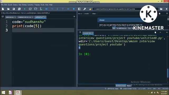Click Line and Col status indicator

click(142, 89)
